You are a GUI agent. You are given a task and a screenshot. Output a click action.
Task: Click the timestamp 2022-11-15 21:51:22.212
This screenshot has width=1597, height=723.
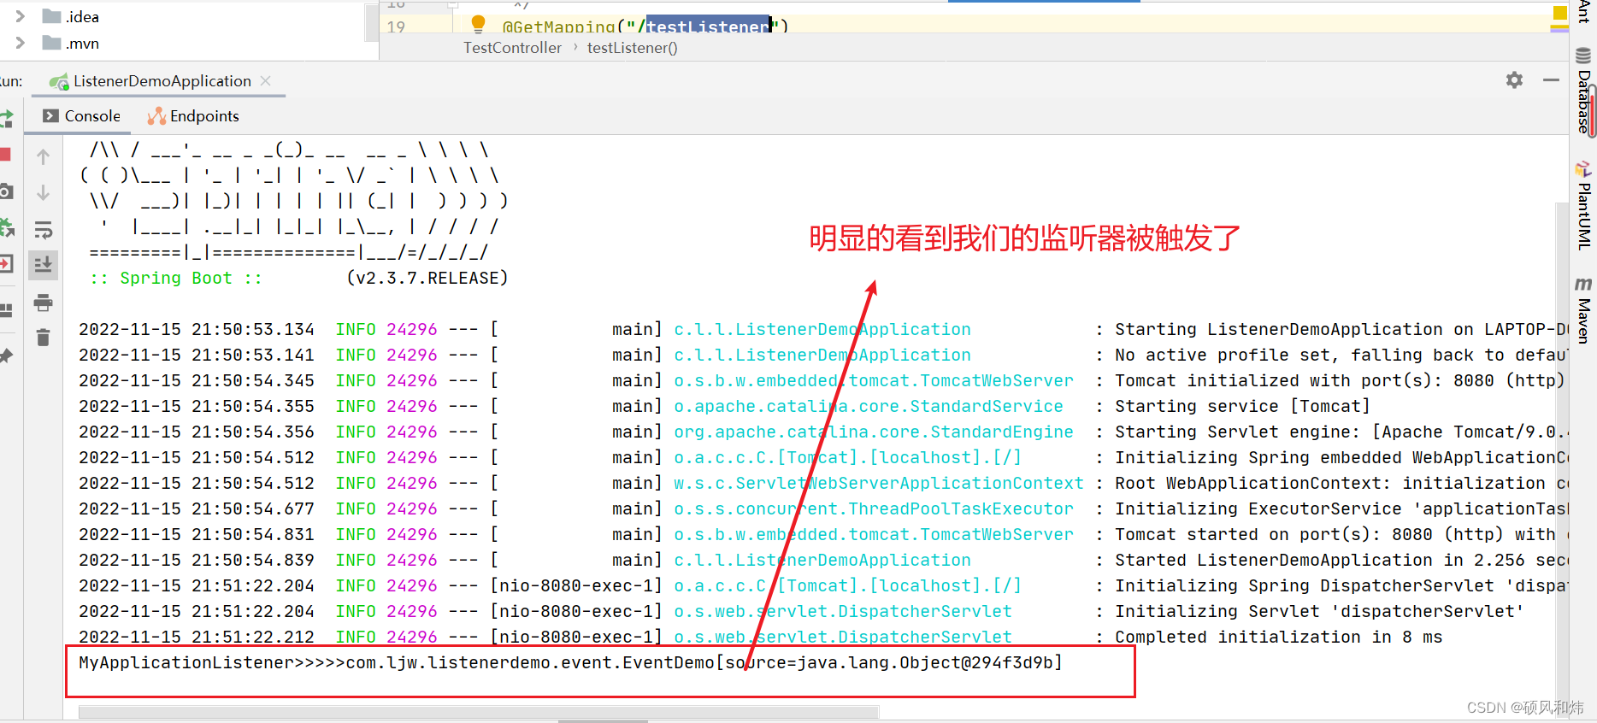point(197,637)
